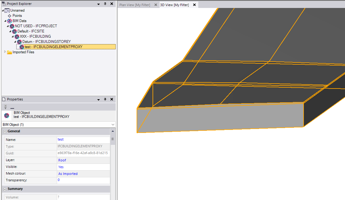Close the Properties panel
This screenshot has width=345, height=200.
[112, 100]
